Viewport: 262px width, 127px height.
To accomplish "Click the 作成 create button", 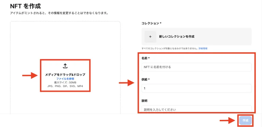I will tap(245, 121).
